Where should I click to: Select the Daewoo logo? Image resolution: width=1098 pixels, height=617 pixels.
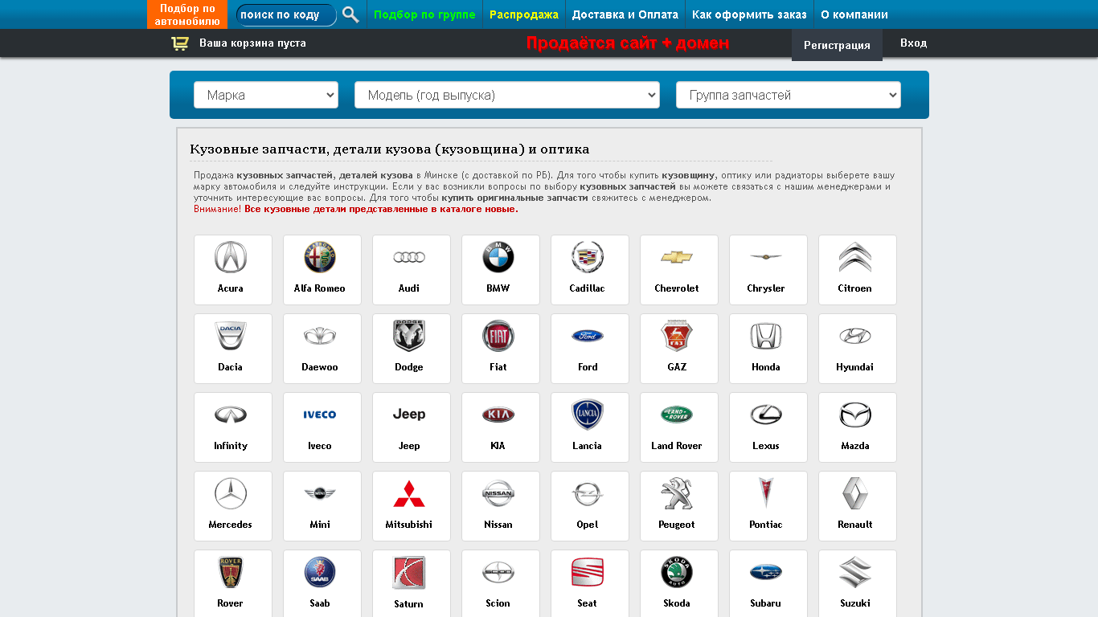[x=320, y=336]
